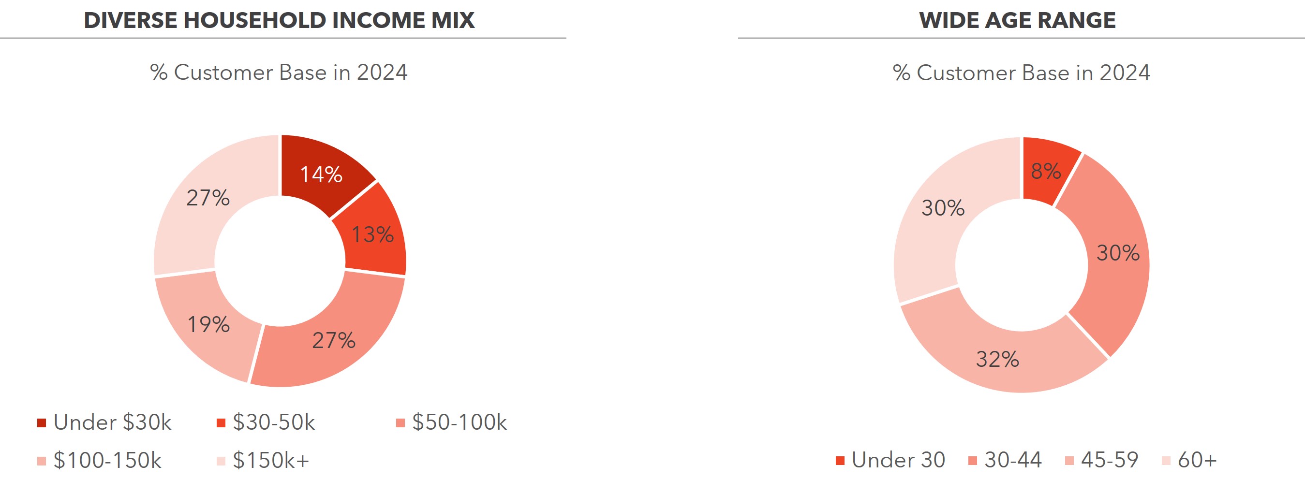Click the Under 30 legend color swatch
The image size is (1305, 494).
tap(840, 461)
